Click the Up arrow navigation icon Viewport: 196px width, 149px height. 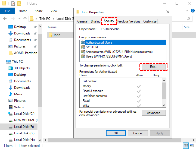25,19
